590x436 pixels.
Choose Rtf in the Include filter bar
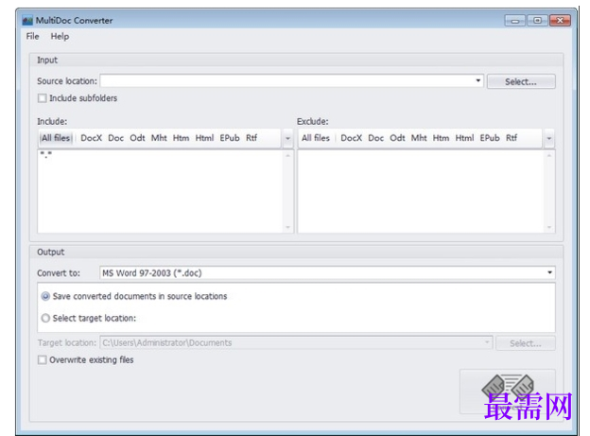coord(252,138)
